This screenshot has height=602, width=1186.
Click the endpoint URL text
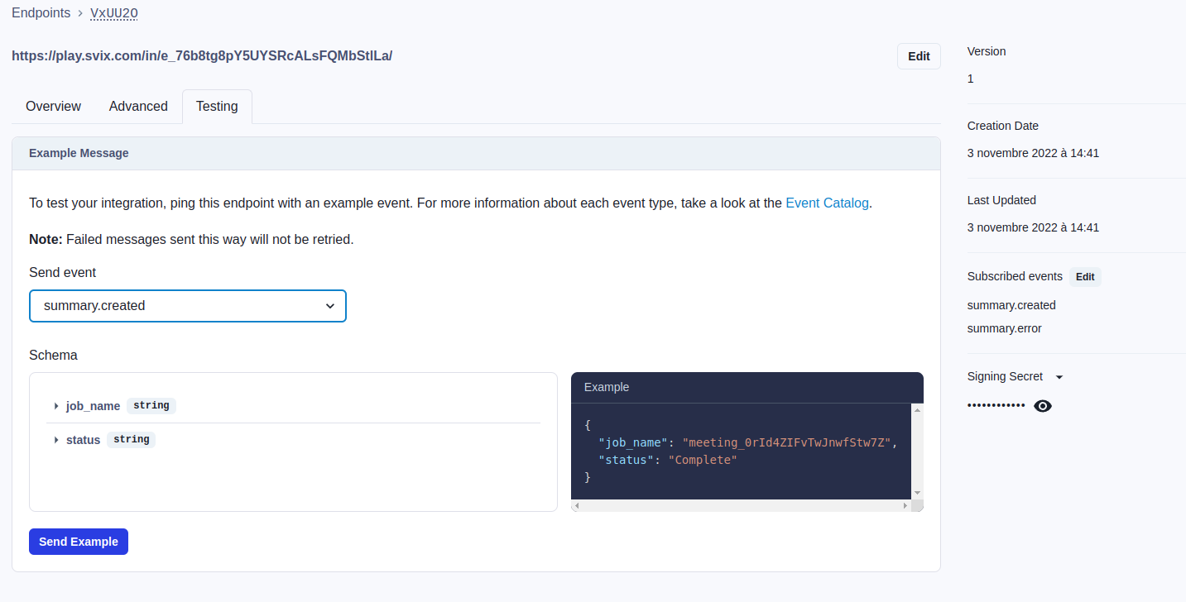point(202,56)
